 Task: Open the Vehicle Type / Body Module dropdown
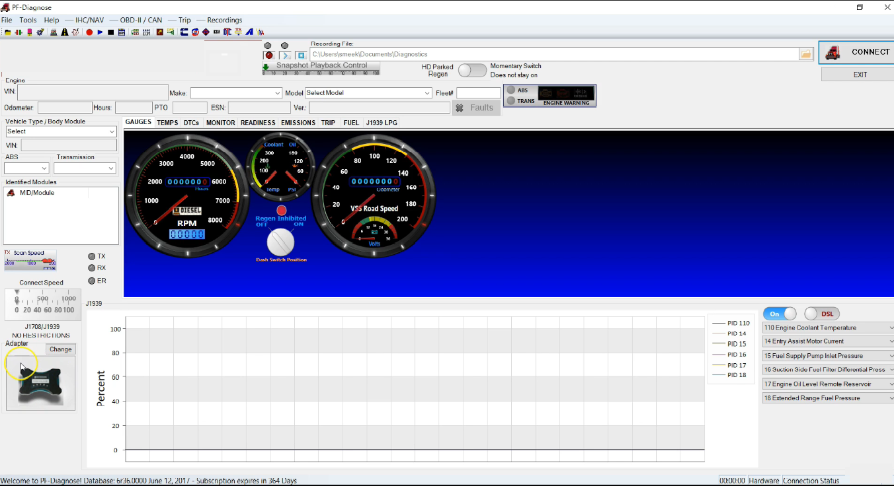click(61, 131)
